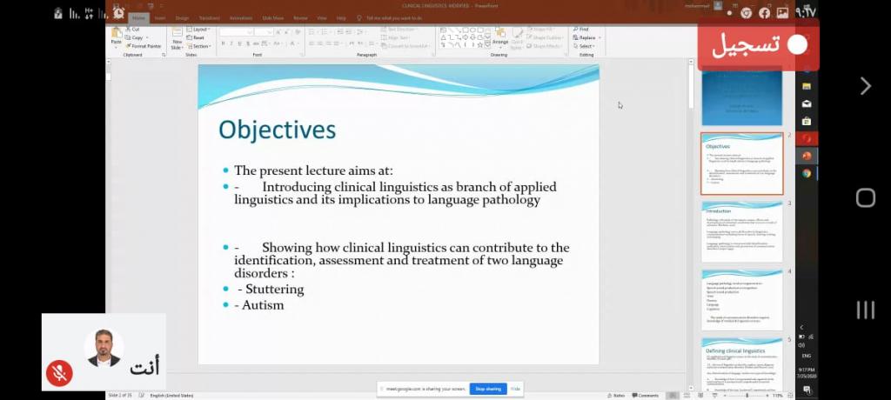Open the Slide Show tab
Image resolution: width=891 pixels, height=400 pixels.
tap(272, 17)
